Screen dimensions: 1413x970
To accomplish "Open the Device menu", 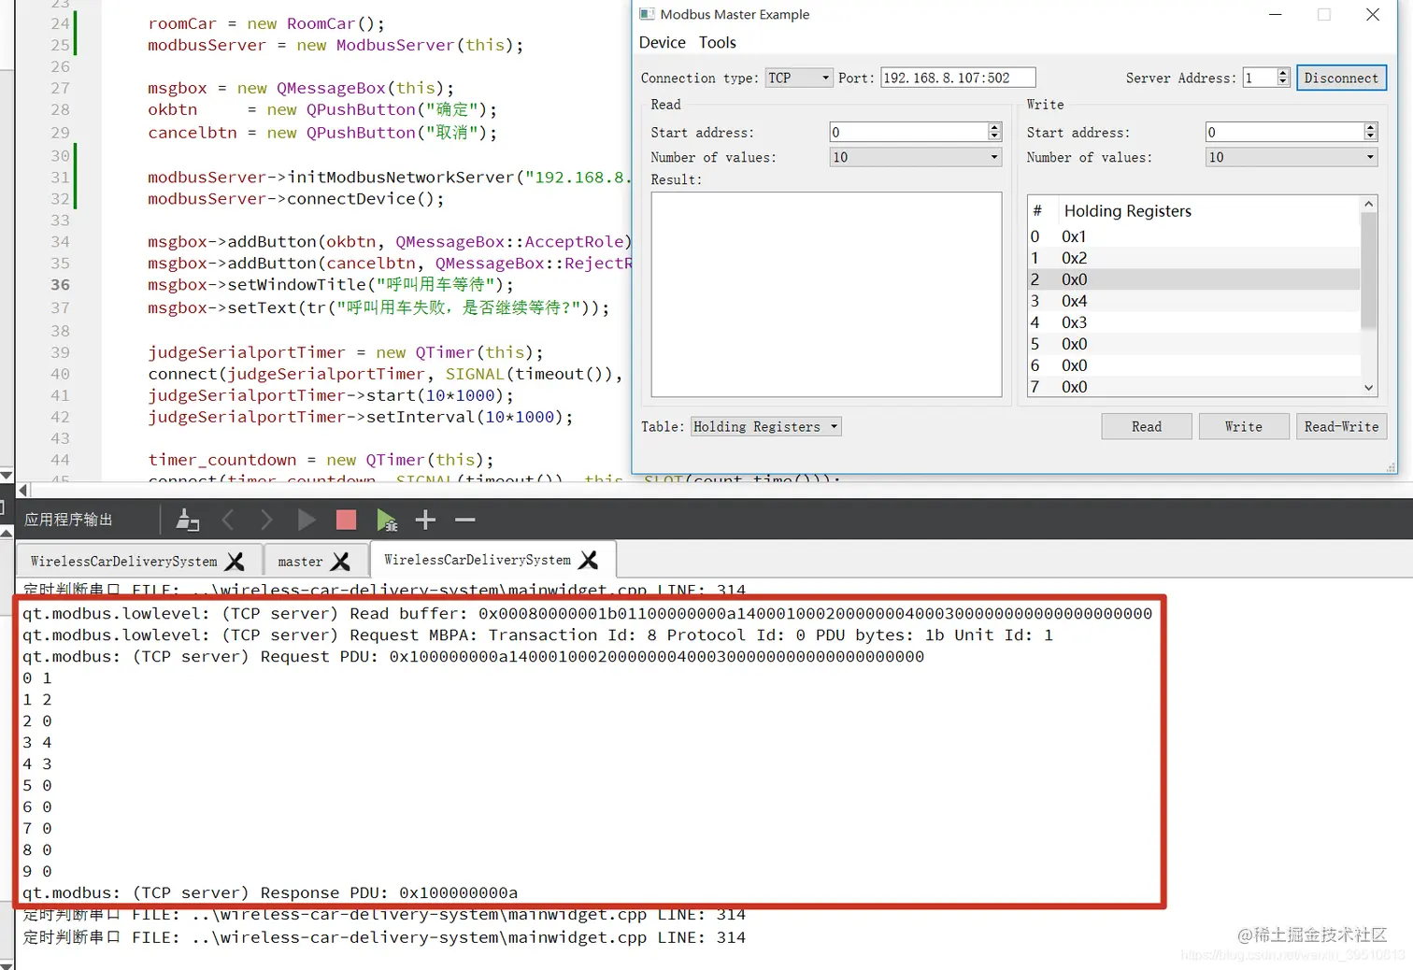I will click(663, 43).
